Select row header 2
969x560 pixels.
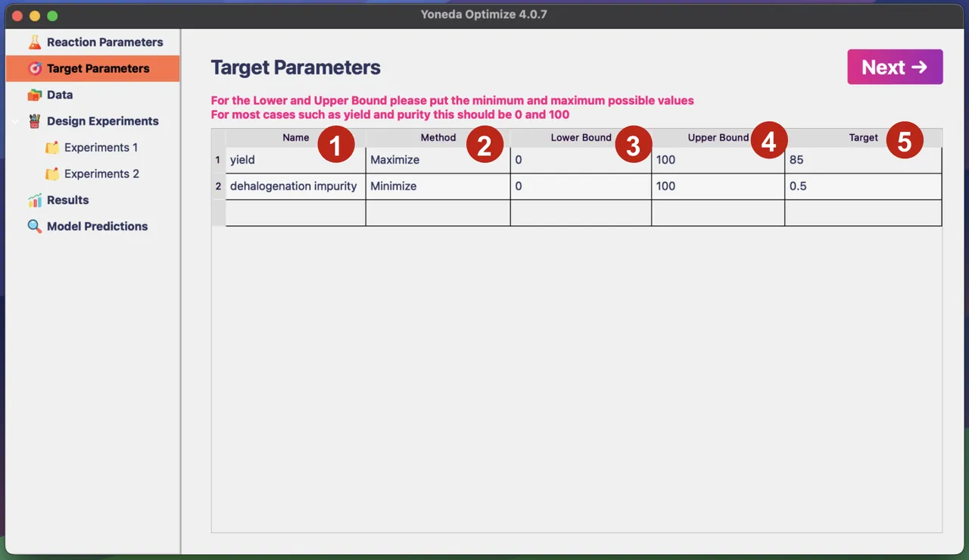218,186
